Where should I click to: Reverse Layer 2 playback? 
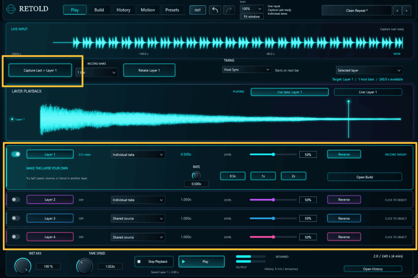tap(344, 200)
